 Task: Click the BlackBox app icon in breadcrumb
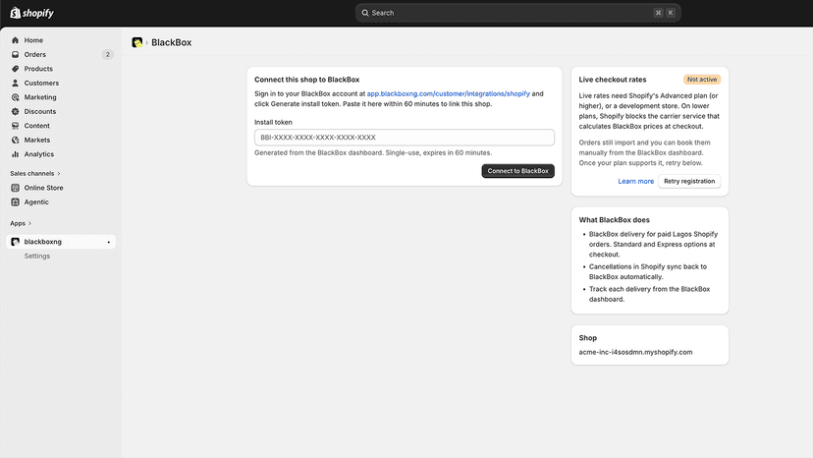tap(136, 42)
